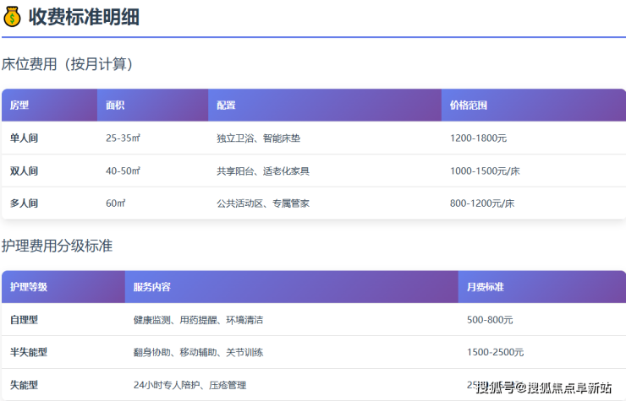Click the 服务内容 column header
Image resolution: width=626 pixels, height=401 pixels.
(152, 287)
